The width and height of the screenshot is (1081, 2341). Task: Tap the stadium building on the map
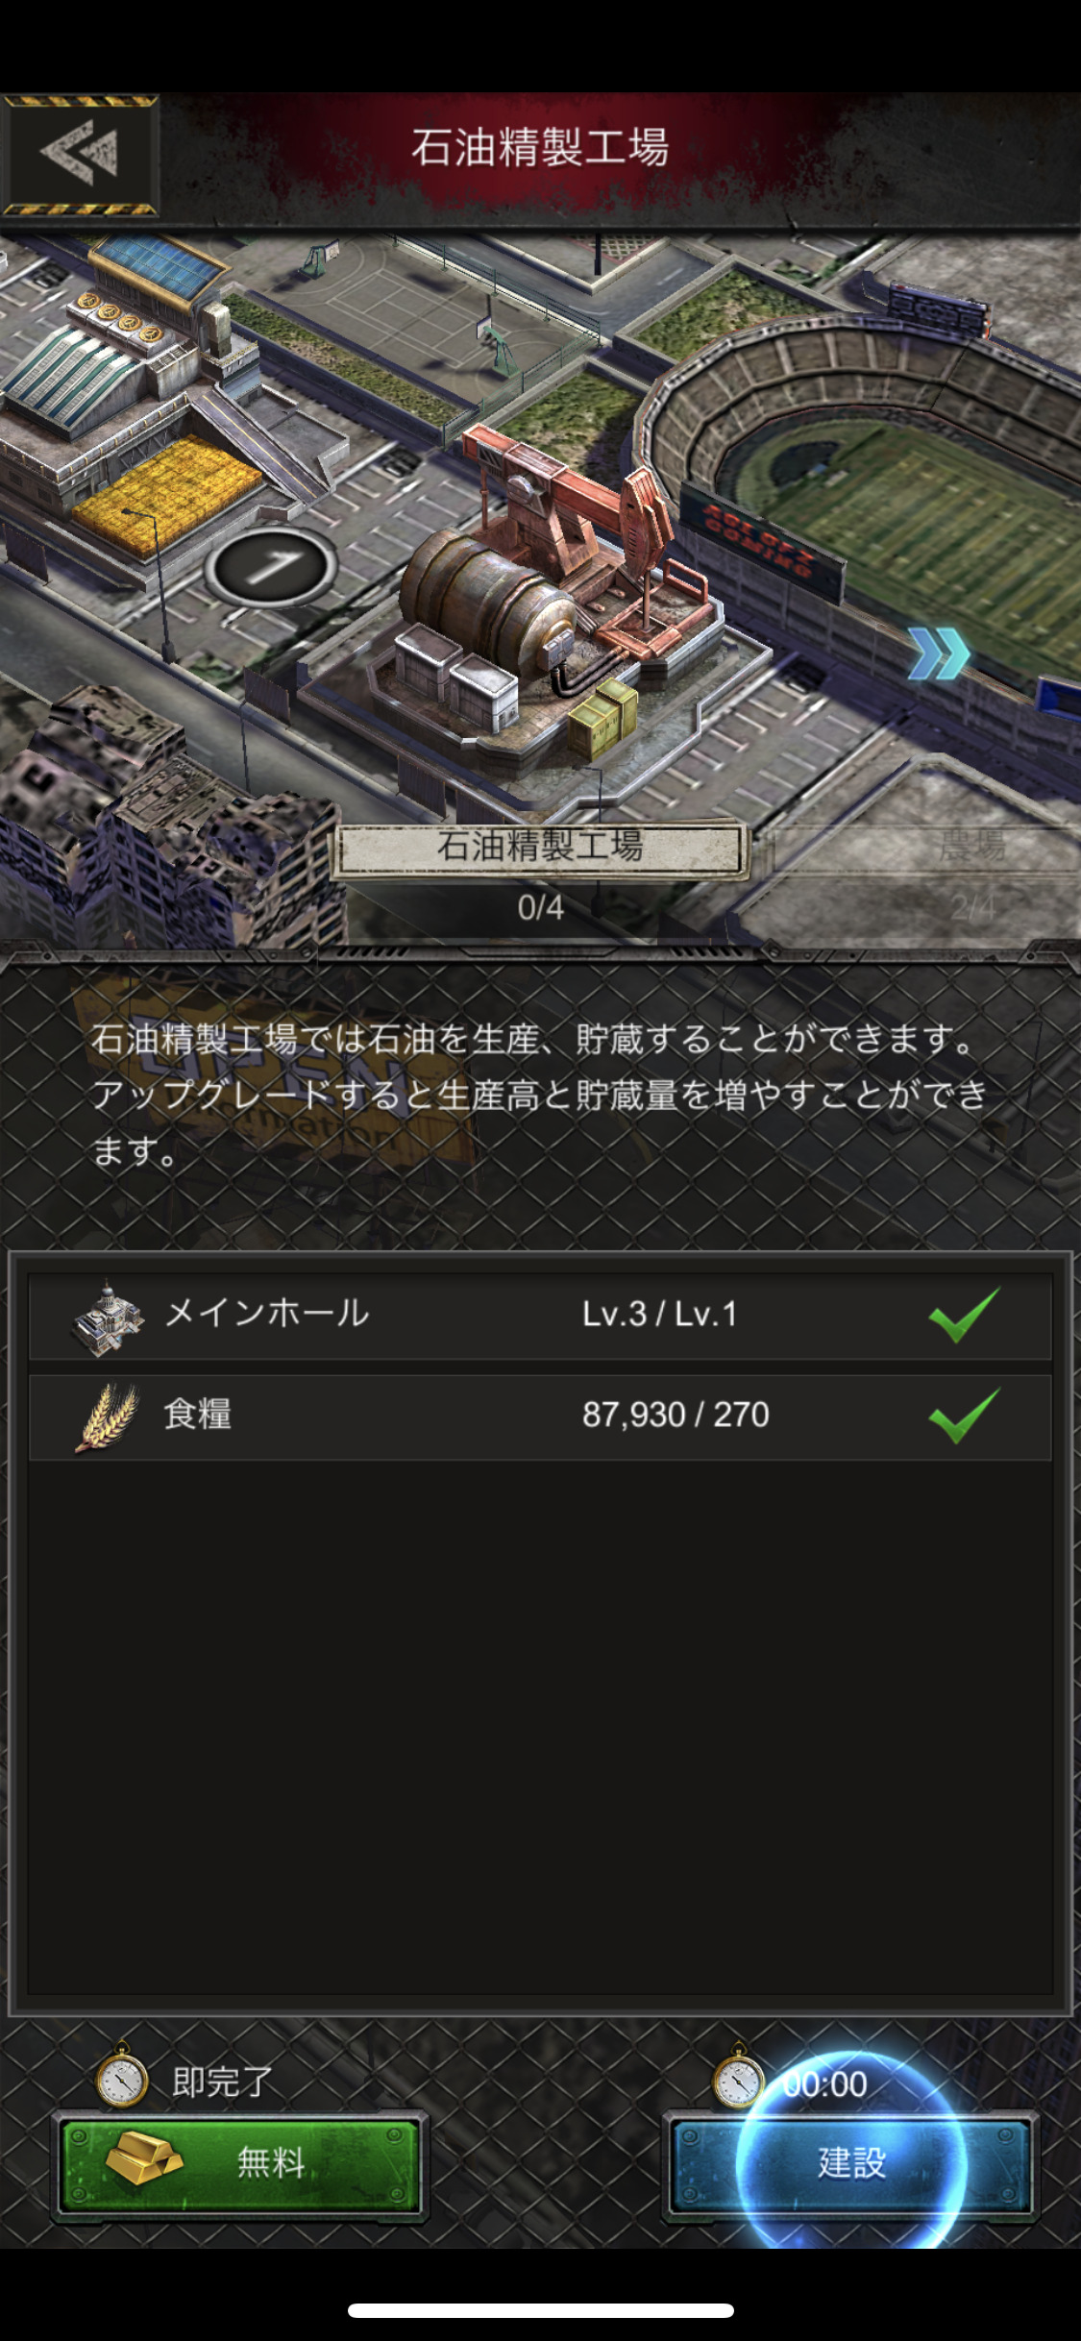pos(865,481)
